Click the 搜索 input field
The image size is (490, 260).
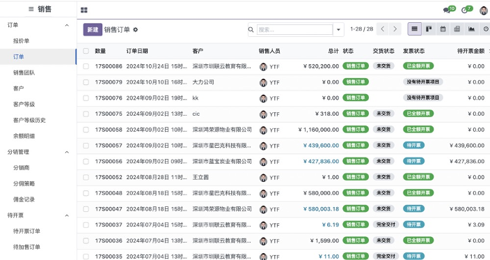pos(294,30)
